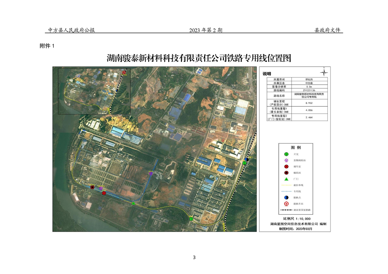Viewport: 388px width, 274px height.
Task: Click the 图例 legend heading
Action: click(296, 148)
